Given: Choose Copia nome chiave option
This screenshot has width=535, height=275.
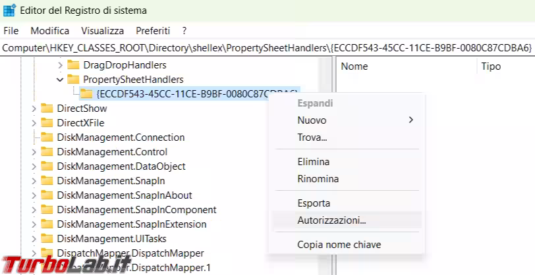Looking at the screenshot, I should 347,244.
